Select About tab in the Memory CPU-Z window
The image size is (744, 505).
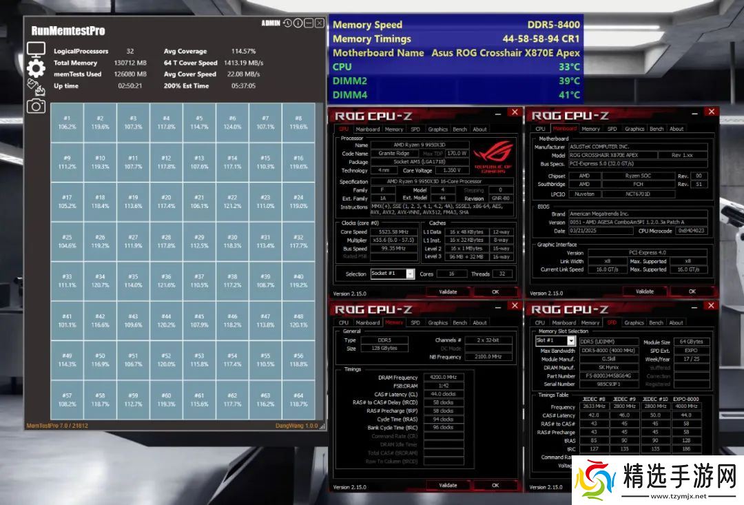479,322
